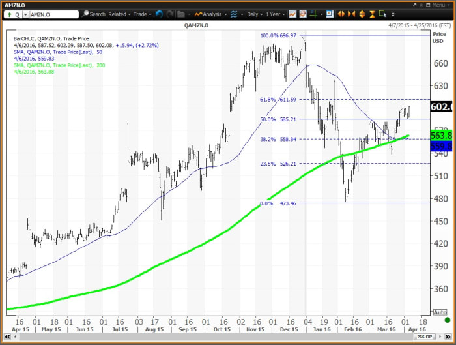Viewport: 456px width, 345px height.
Task: Click the 61.8% 611.59 Fibonacci label
Action: pyautogui.click(x=278, y=100)
